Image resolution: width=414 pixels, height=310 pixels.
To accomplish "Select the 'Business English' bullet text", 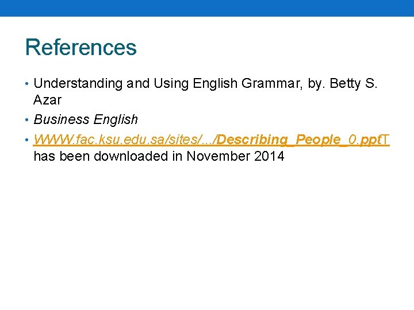I will (x=86, y=120).
